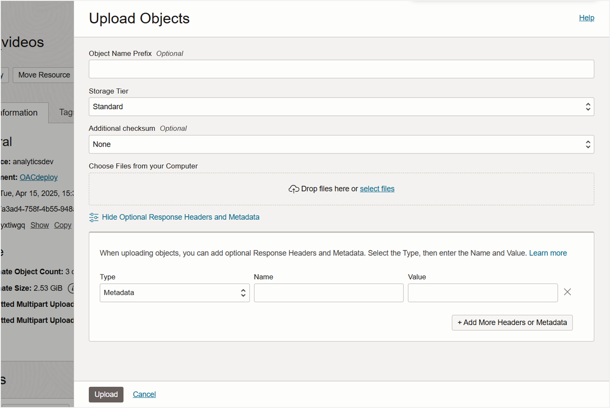Add More Headers or Metadata

(512, 323)
